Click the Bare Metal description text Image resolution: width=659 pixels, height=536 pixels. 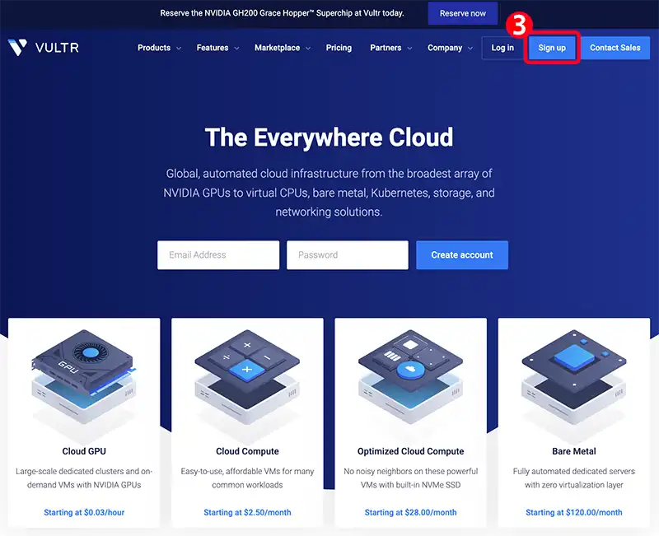pyautogui.click(x=573, y=478)
